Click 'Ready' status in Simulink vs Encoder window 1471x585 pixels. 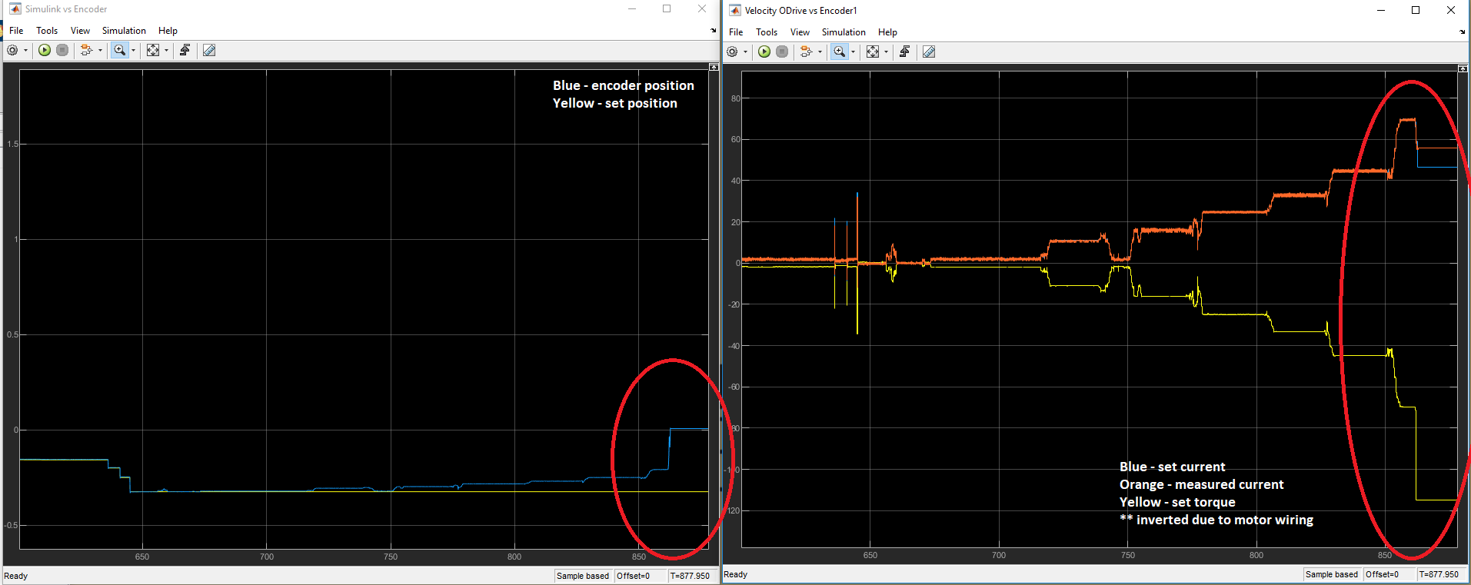point(15,576)
